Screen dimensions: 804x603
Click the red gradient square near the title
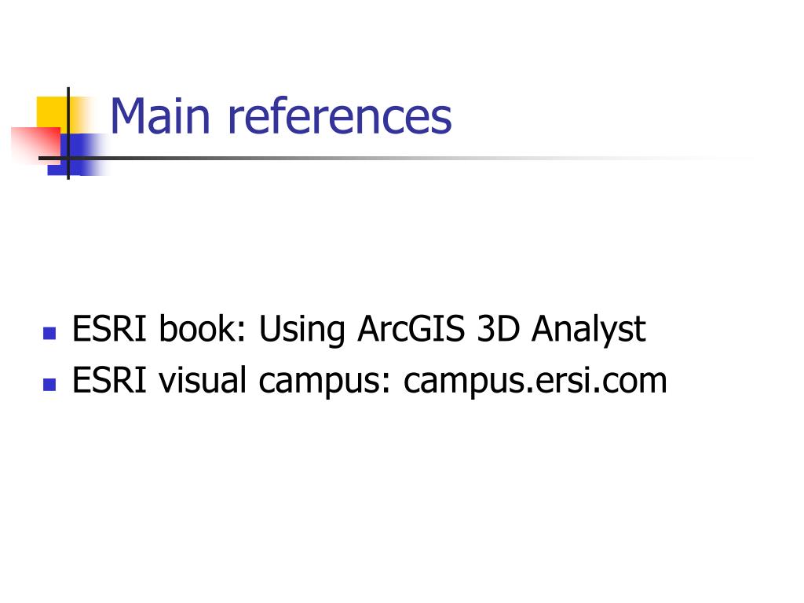pos(35,146)
